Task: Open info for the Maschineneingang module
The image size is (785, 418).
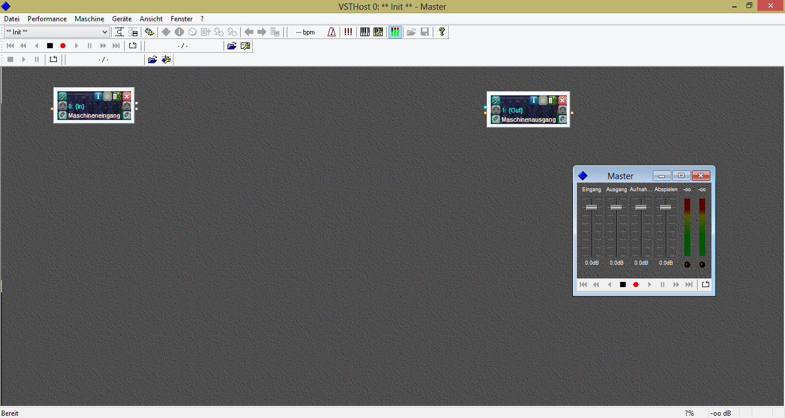Action: 98,96
